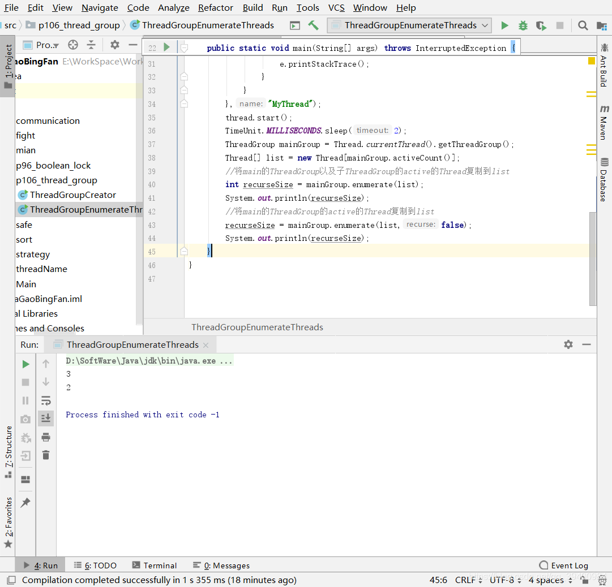Click the yellow inspection indicator square

pyautogui.click(x=591, y=61)
